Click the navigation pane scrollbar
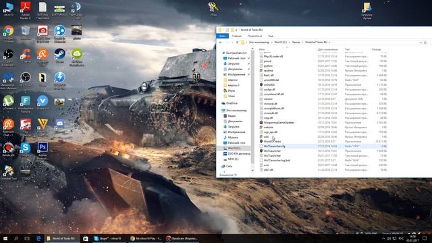This screenshot has height=243, width=432. click(252, 107)
